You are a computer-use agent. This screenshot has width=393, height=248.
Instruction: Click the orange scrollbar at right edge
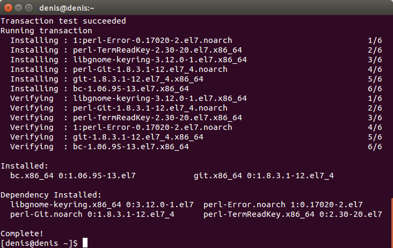tap(392, 223)
